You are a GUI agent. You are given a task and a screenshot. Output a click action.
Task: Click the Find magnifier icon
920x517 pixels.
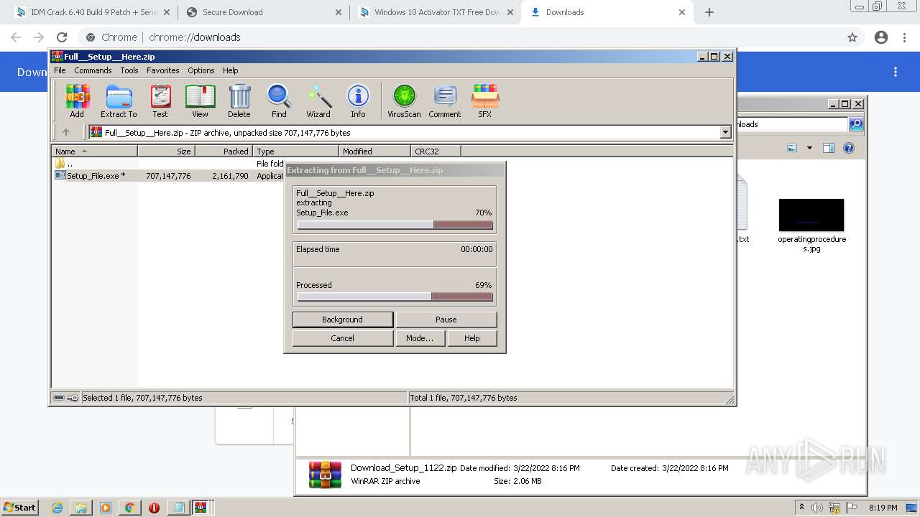(279, 101)
